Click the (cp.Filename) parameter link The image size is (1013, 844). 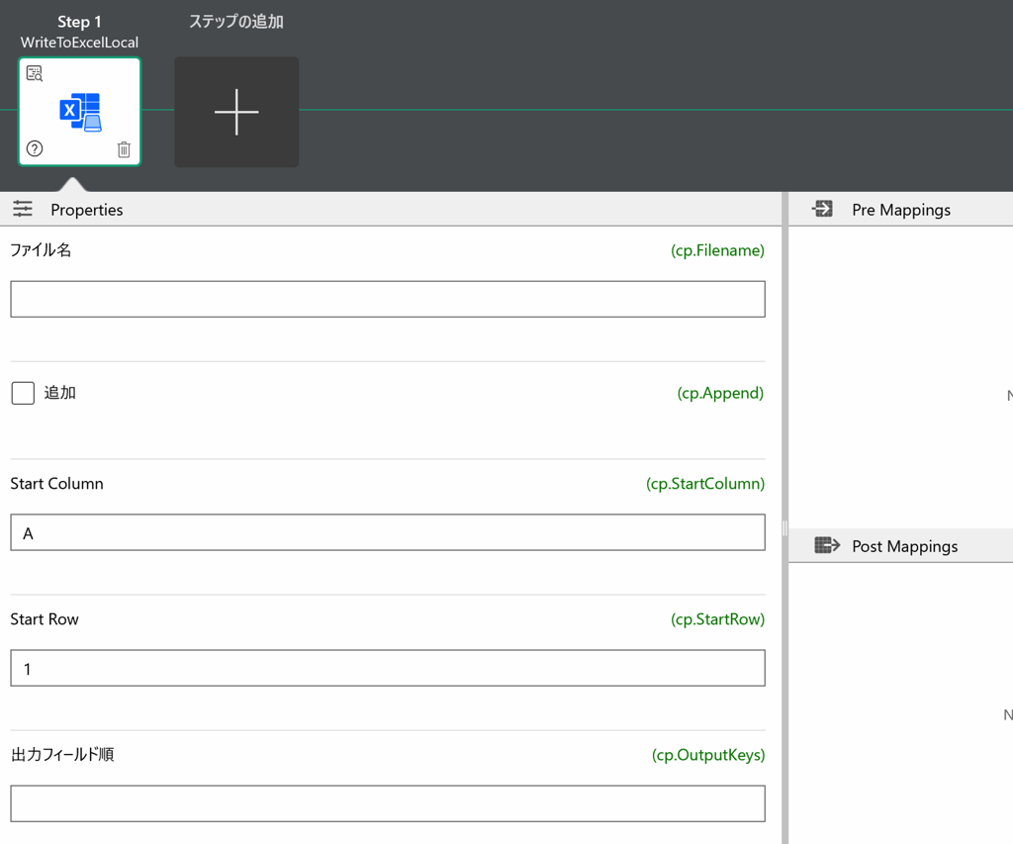[x=718, y=250]
